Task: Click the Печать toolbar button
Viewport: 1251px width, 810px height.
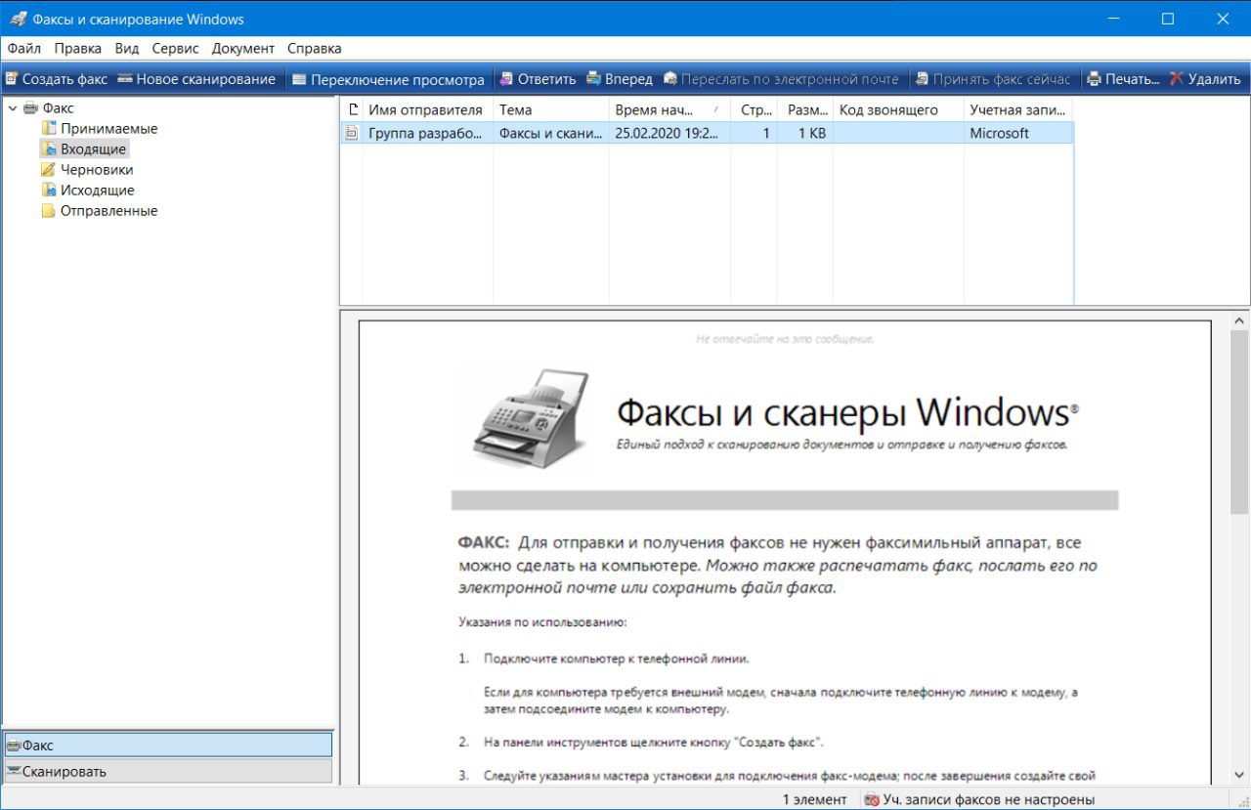Action: coord(1123,79)
